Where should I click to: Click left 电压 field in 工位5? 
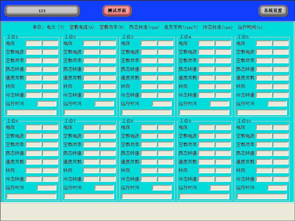pyautogui.click(x=264, y=43)
